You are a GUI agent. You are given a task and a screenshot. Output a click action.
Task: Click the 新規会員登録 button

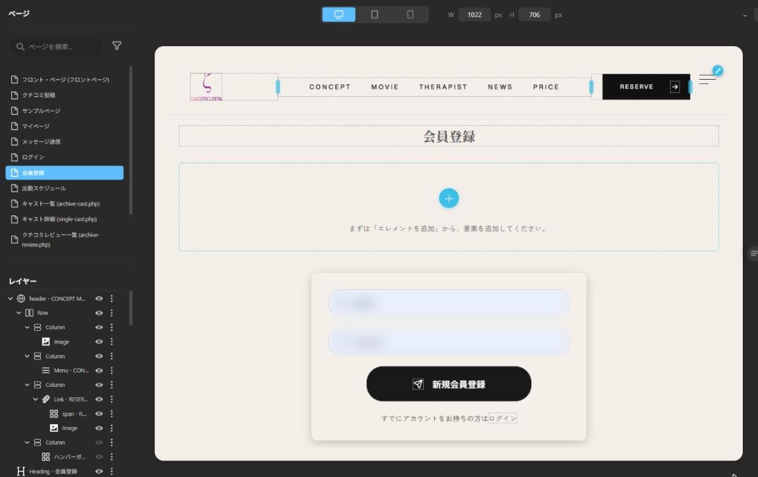[x=449, y=384]
